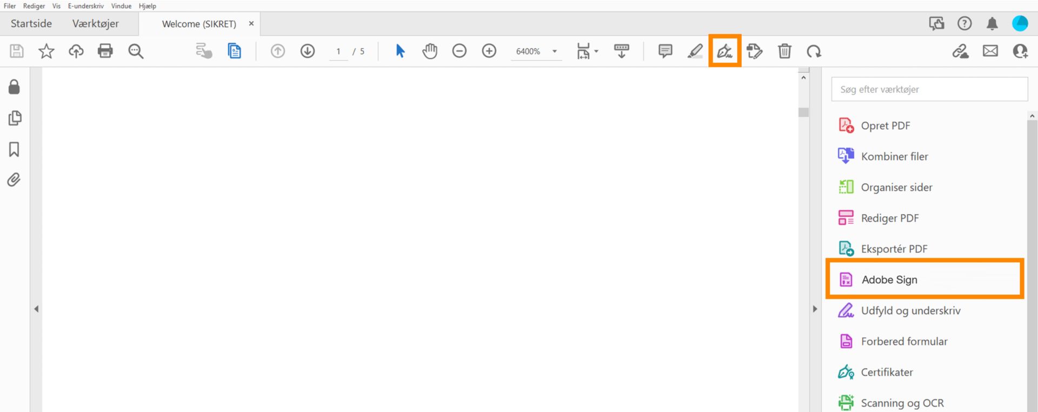The height and width of the screenshot is (412, 1038).
Task: Add the document to starred favorites
Action: point(46,51)
